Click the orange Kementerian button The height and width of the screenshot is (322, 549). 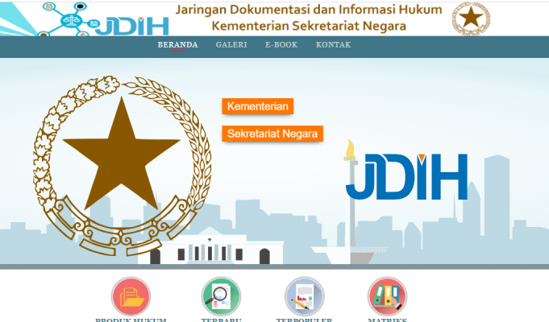tap(257, 106)
